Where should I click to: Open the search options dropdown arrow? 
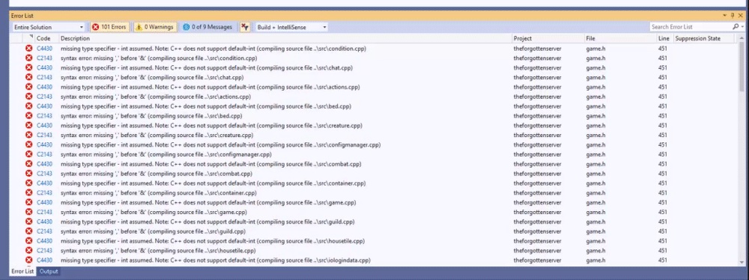click(x=742, y=27)
